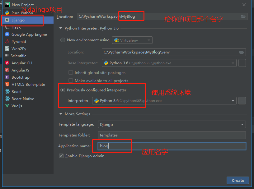
Task: Toggle Make available to all projects
Action: 71,81
